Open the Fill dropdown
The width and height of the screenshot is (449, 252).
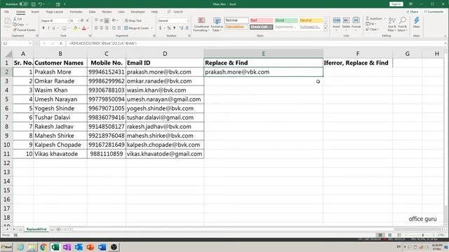pos(371,24)
